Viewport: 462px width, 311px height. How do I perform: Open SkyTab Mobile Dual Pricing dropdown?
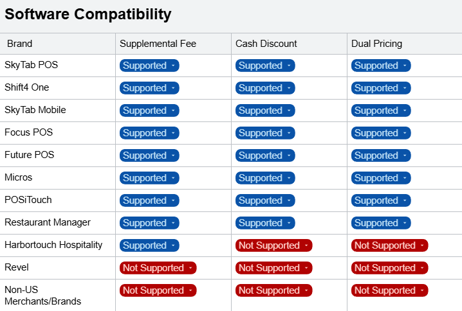381,111
